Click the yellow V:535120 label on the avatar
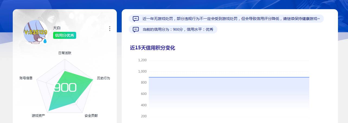 click(36, 32)
